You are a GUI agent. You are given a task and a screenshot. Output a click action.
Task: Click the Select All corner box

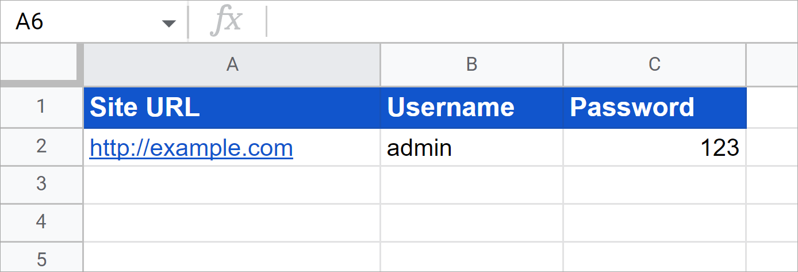click(x=39, y=63)
